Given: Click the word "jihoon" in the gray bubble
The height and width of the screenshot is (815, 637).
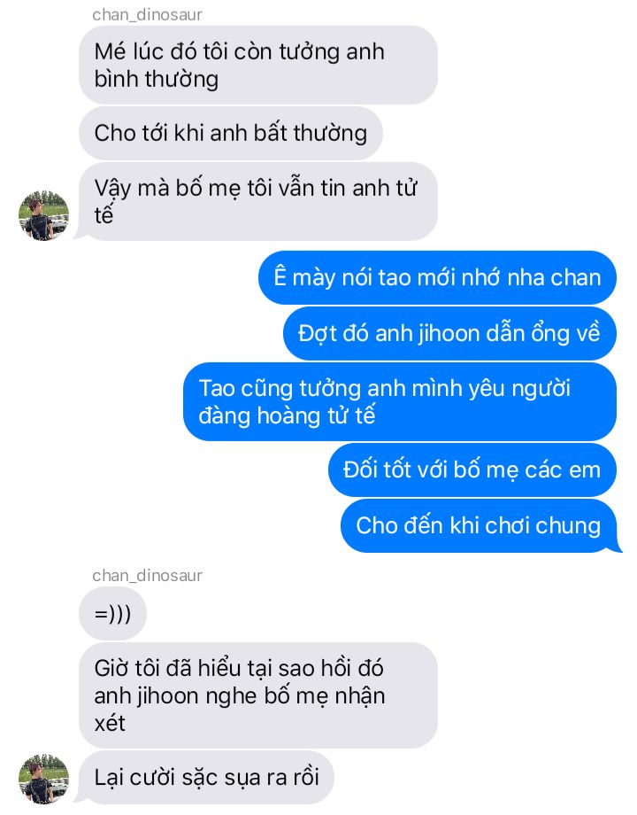Looking at the screenshot, I should click(x=168, y=696).
